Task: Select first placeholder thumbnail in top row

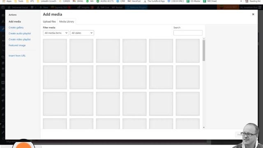Action: [55, 51]
